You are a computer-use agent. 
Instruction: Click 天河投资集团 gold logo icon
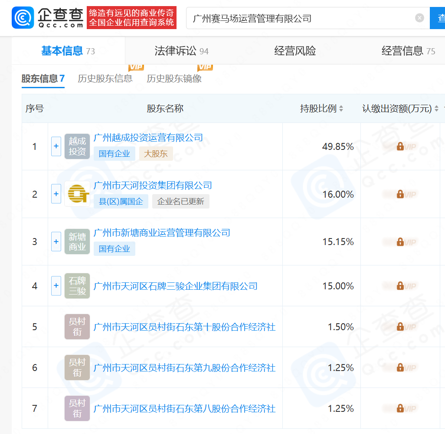pyautogui.click(x=77, y=194)
